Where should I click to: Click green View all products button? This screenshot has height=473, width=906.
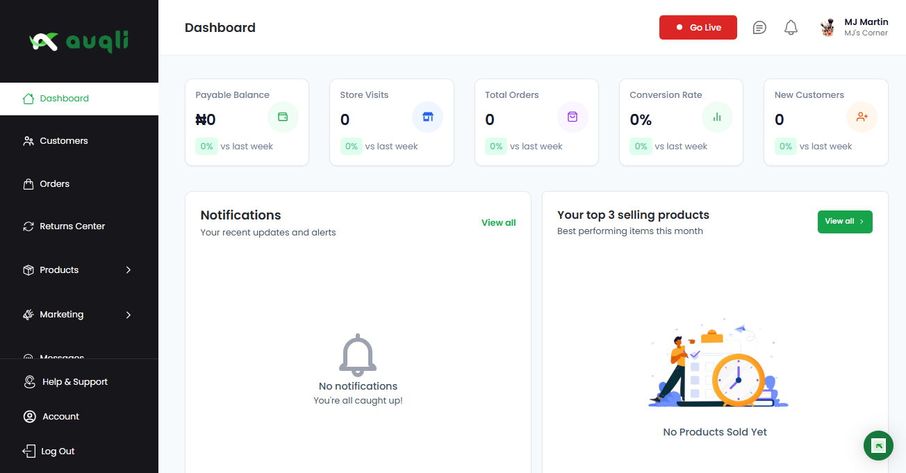click(844, 222)
